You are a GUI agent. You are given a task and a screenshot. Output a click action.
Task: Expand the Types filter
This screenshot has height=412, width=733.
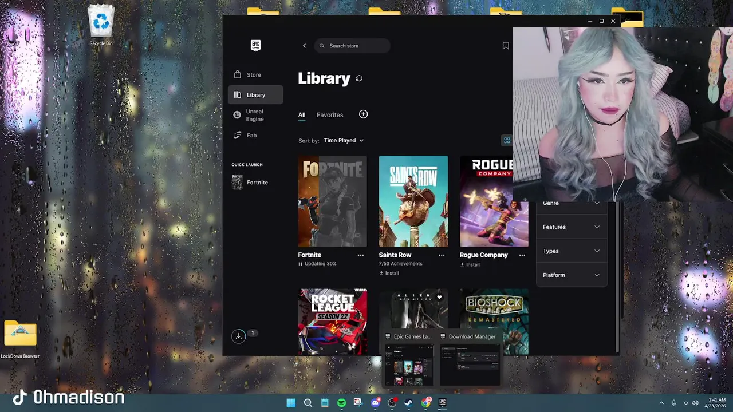pyautogui.click(x=571, y=251)
